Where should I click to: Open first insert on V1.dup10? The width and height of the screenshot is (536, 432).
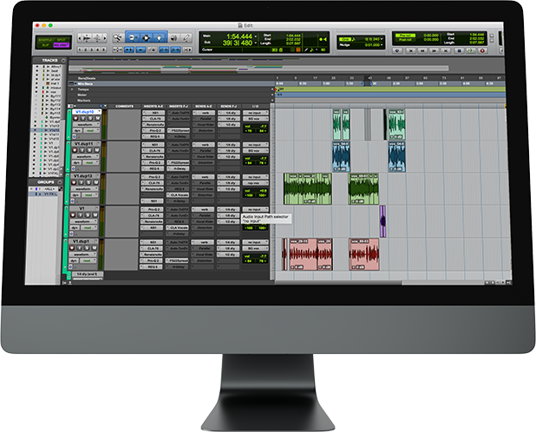[x=154, y=113]
